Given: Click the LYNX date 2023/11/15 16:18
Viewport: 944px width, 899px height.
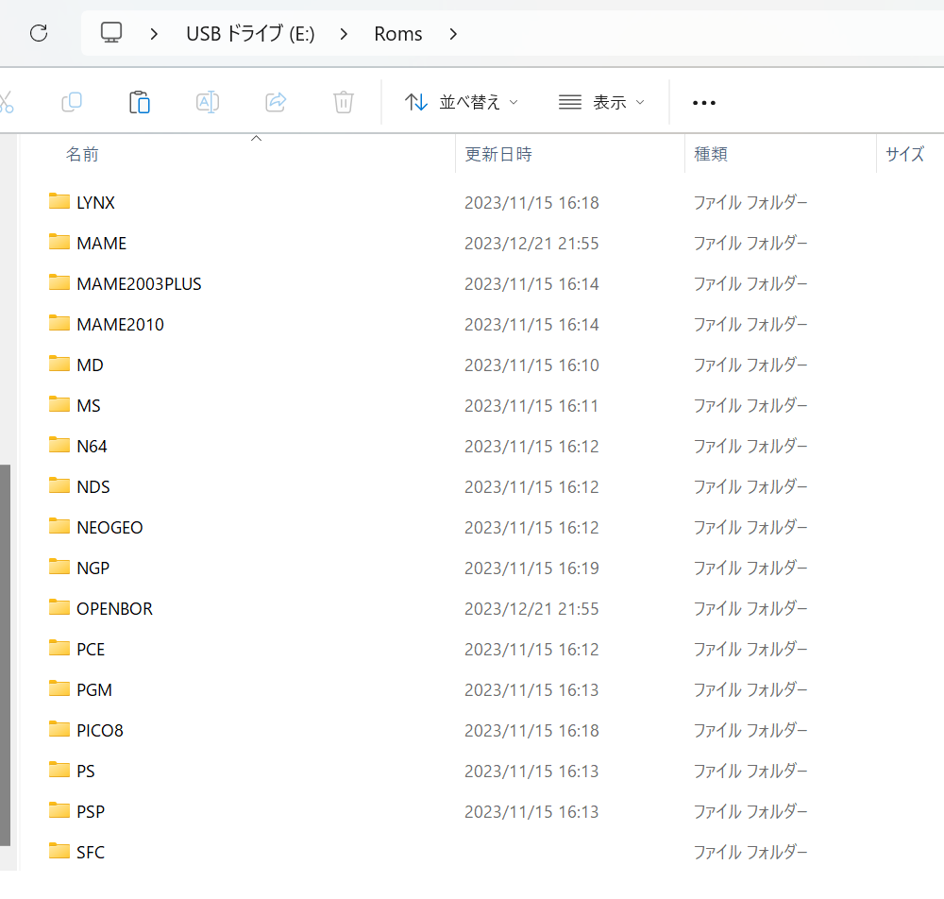Looking at the screenshot, I should (x=531, y=202).
